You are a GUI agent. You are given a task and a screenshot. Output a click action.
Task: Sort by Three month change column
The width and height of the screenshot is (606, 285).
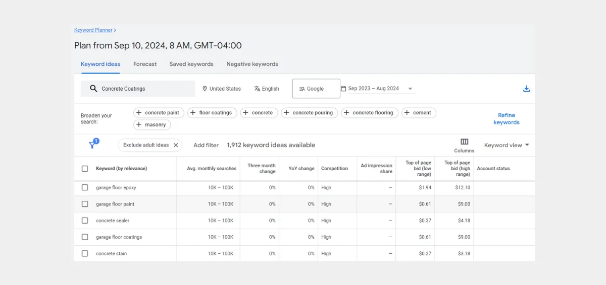click(x=262, y=169)
